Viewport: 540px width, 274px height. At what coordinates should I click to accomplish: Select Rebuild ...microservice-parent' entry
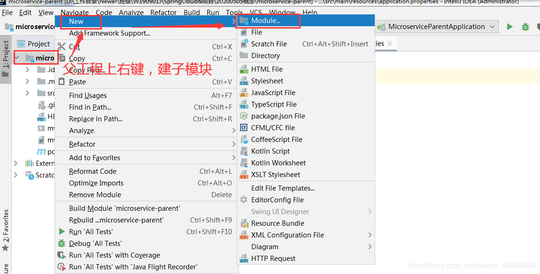pyautogui.click(x=146, y=220)
